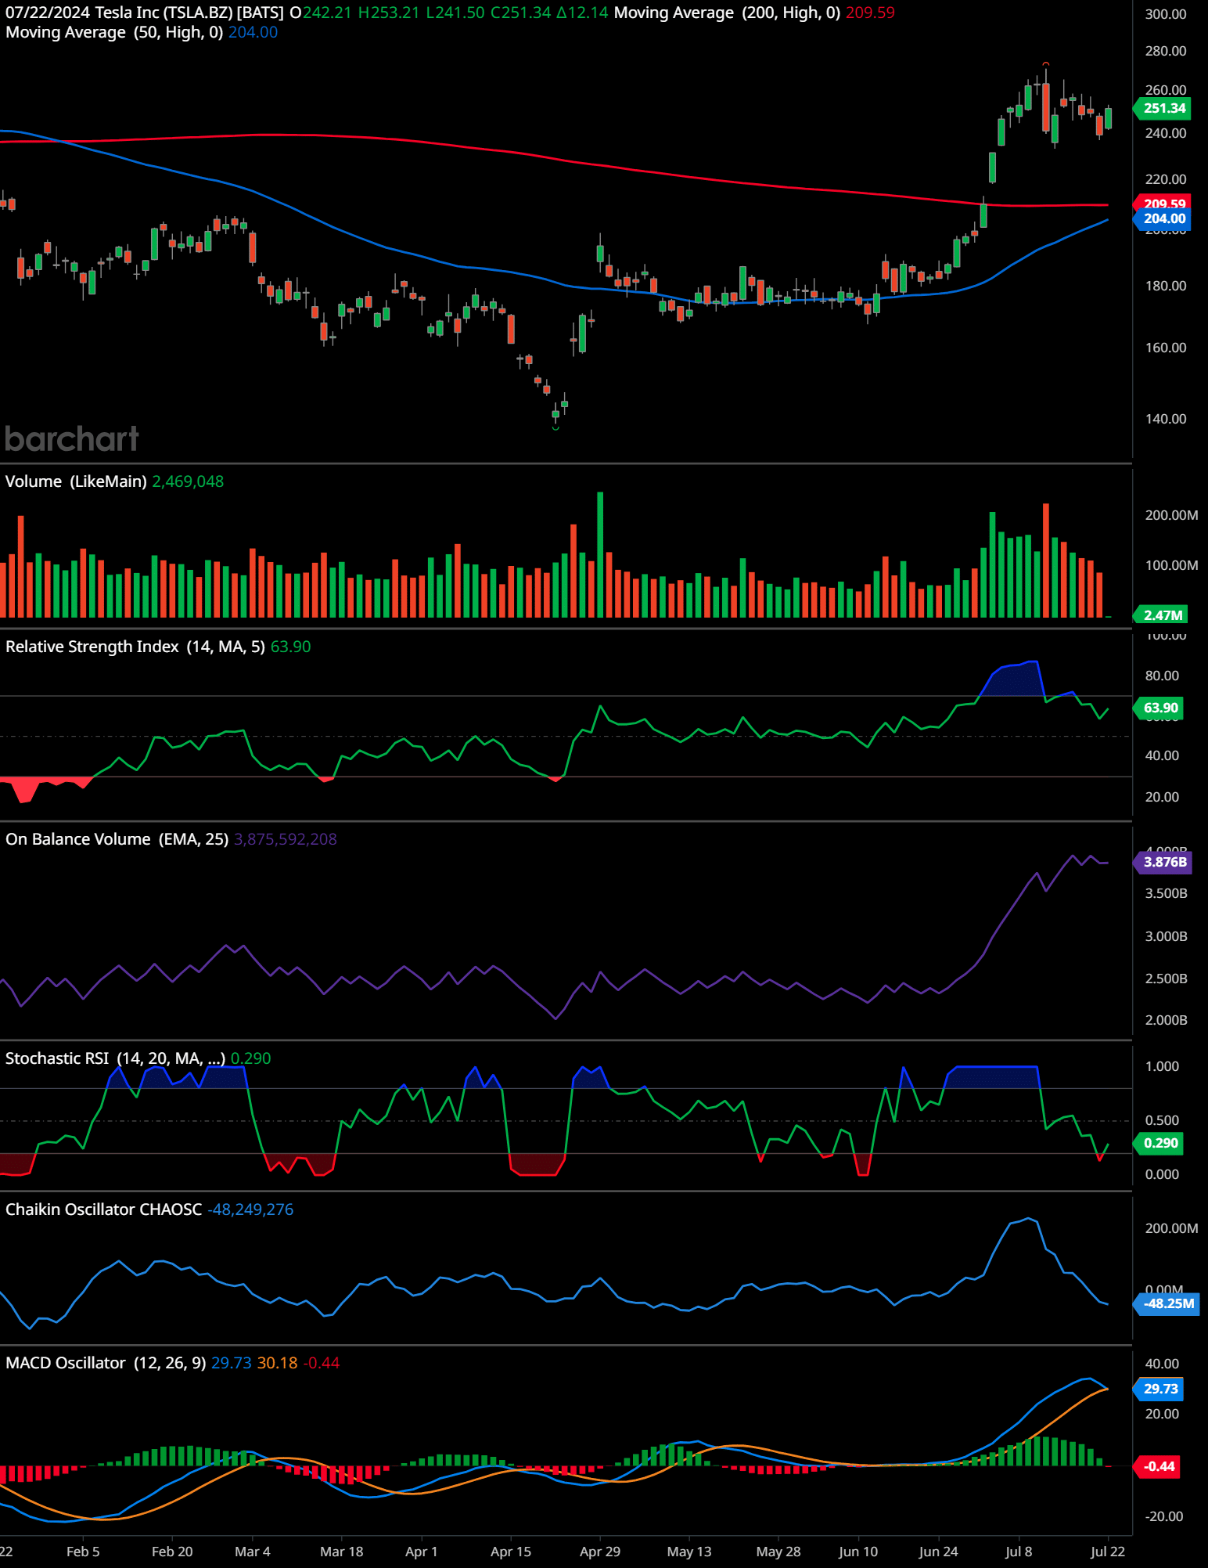Viewport: 1208px width, 1568px height.
Task: Click the May 13 date label
Action: [689, 1552]
